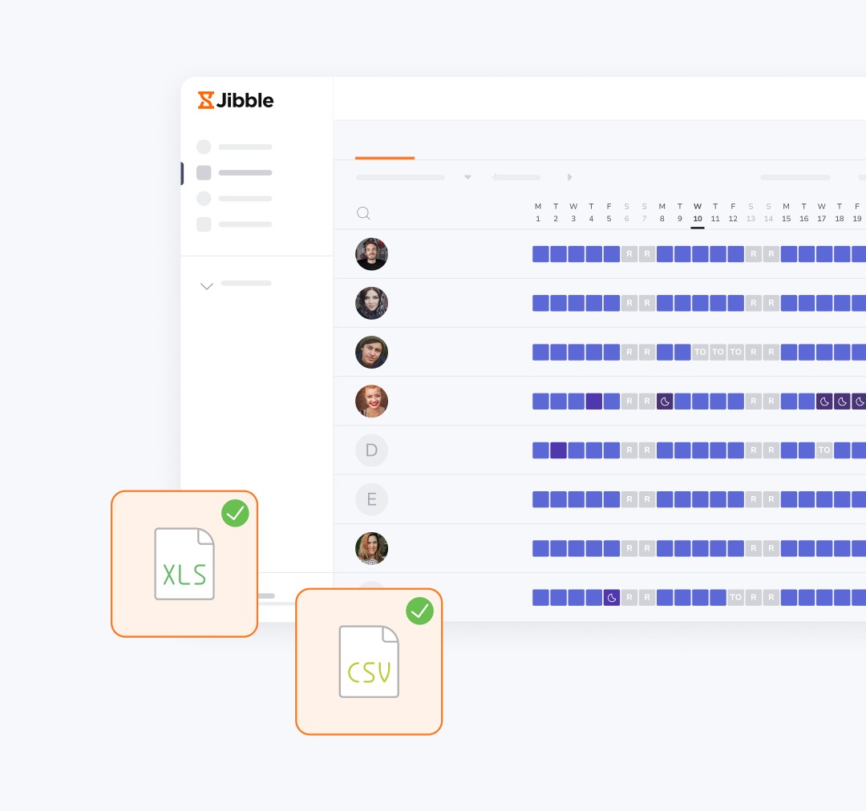Select the CSV export file icon
This screenshot has width=866, height=811.
tap(369, 661)
